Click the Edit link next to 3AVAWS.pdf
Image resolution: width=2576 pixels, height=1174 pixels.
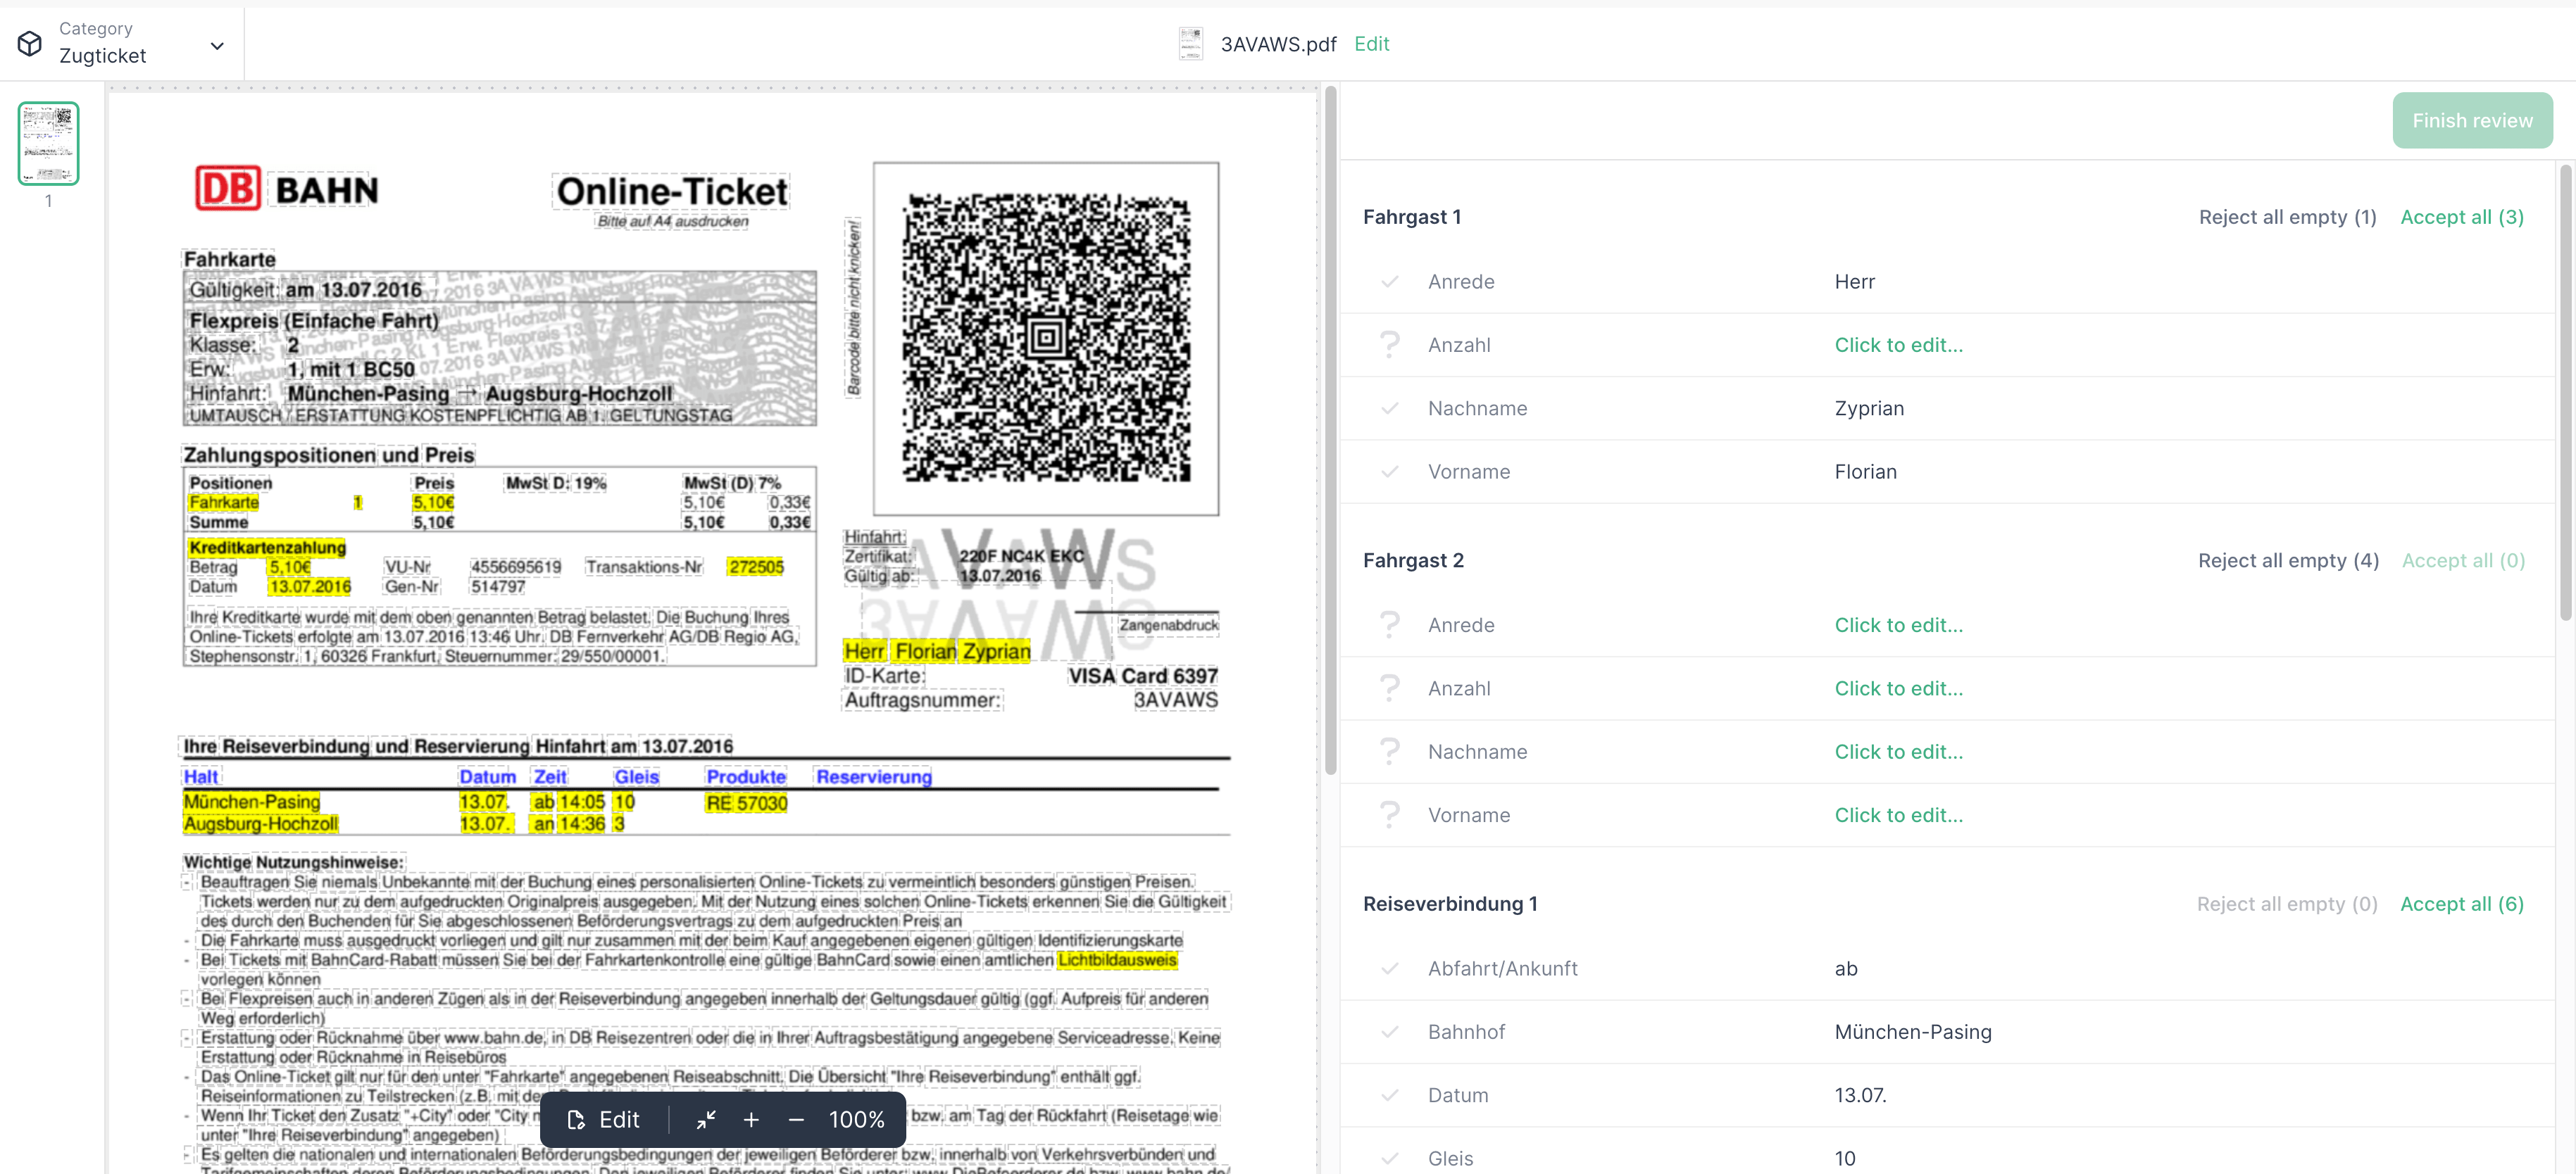(1371, 44)
